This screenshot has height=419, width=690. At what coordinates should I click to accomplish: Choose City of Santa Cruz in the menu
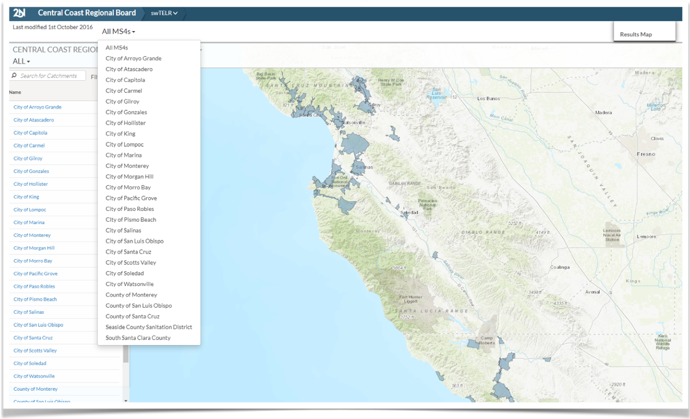[x=128, y=252]
